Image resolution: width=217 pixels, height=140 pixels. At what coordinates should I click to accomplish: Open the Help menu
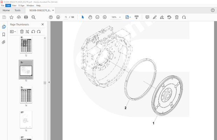tap(38, 6)
